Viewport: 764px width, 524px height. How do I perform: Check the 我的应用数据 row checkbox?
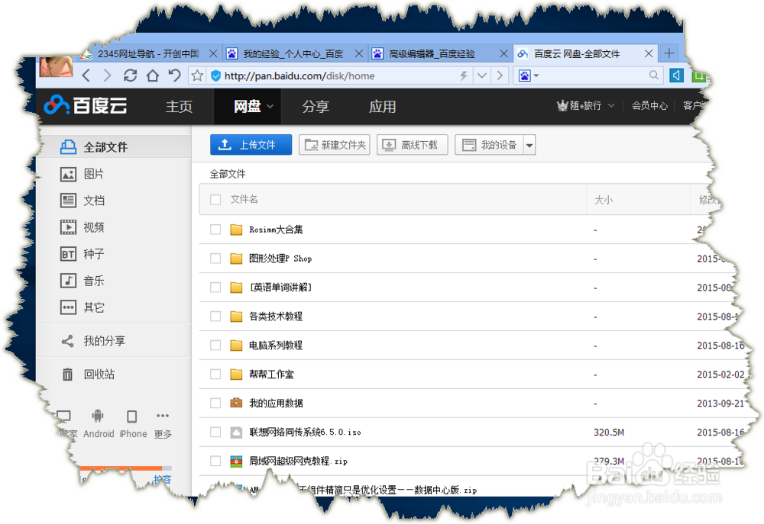(x=215, y=403)
